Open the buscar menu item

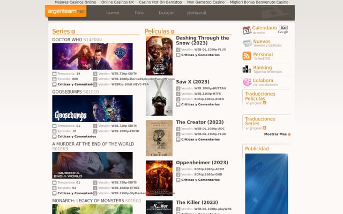[166, 13]
